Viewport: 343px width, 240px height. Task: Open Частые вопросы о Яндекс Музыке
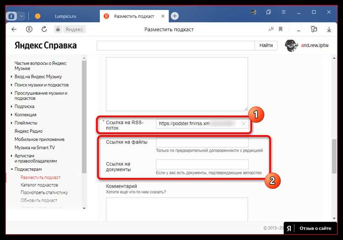point(40,66)
